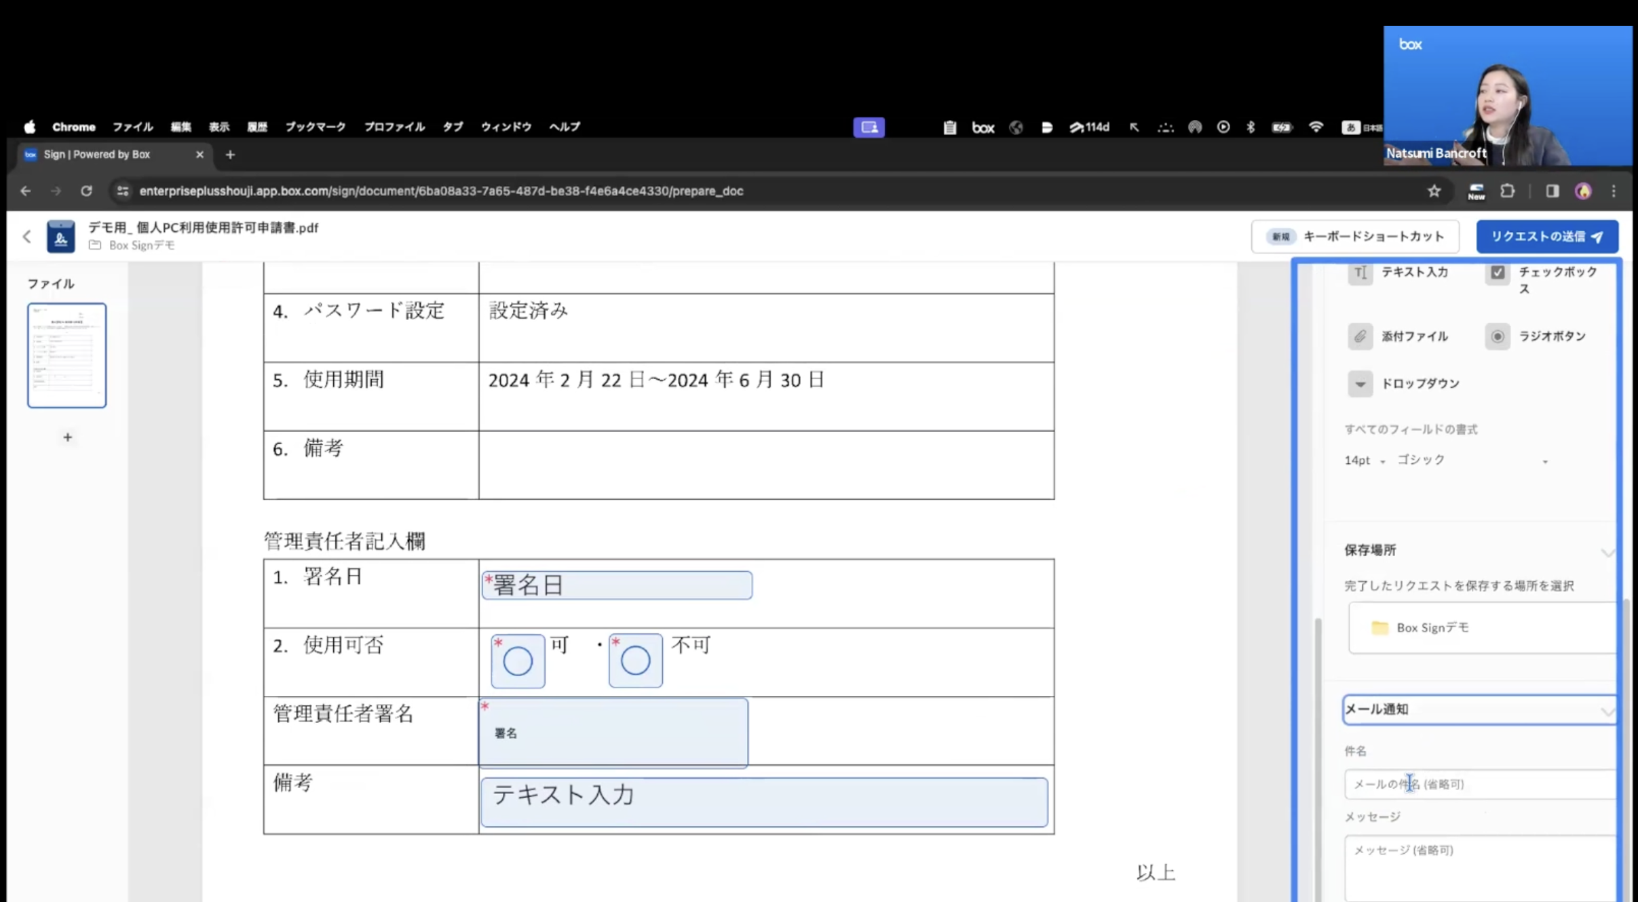Screen dimensions: 1638x902
Task: Select the 可 radio button field
Action: tap(518, 661)
